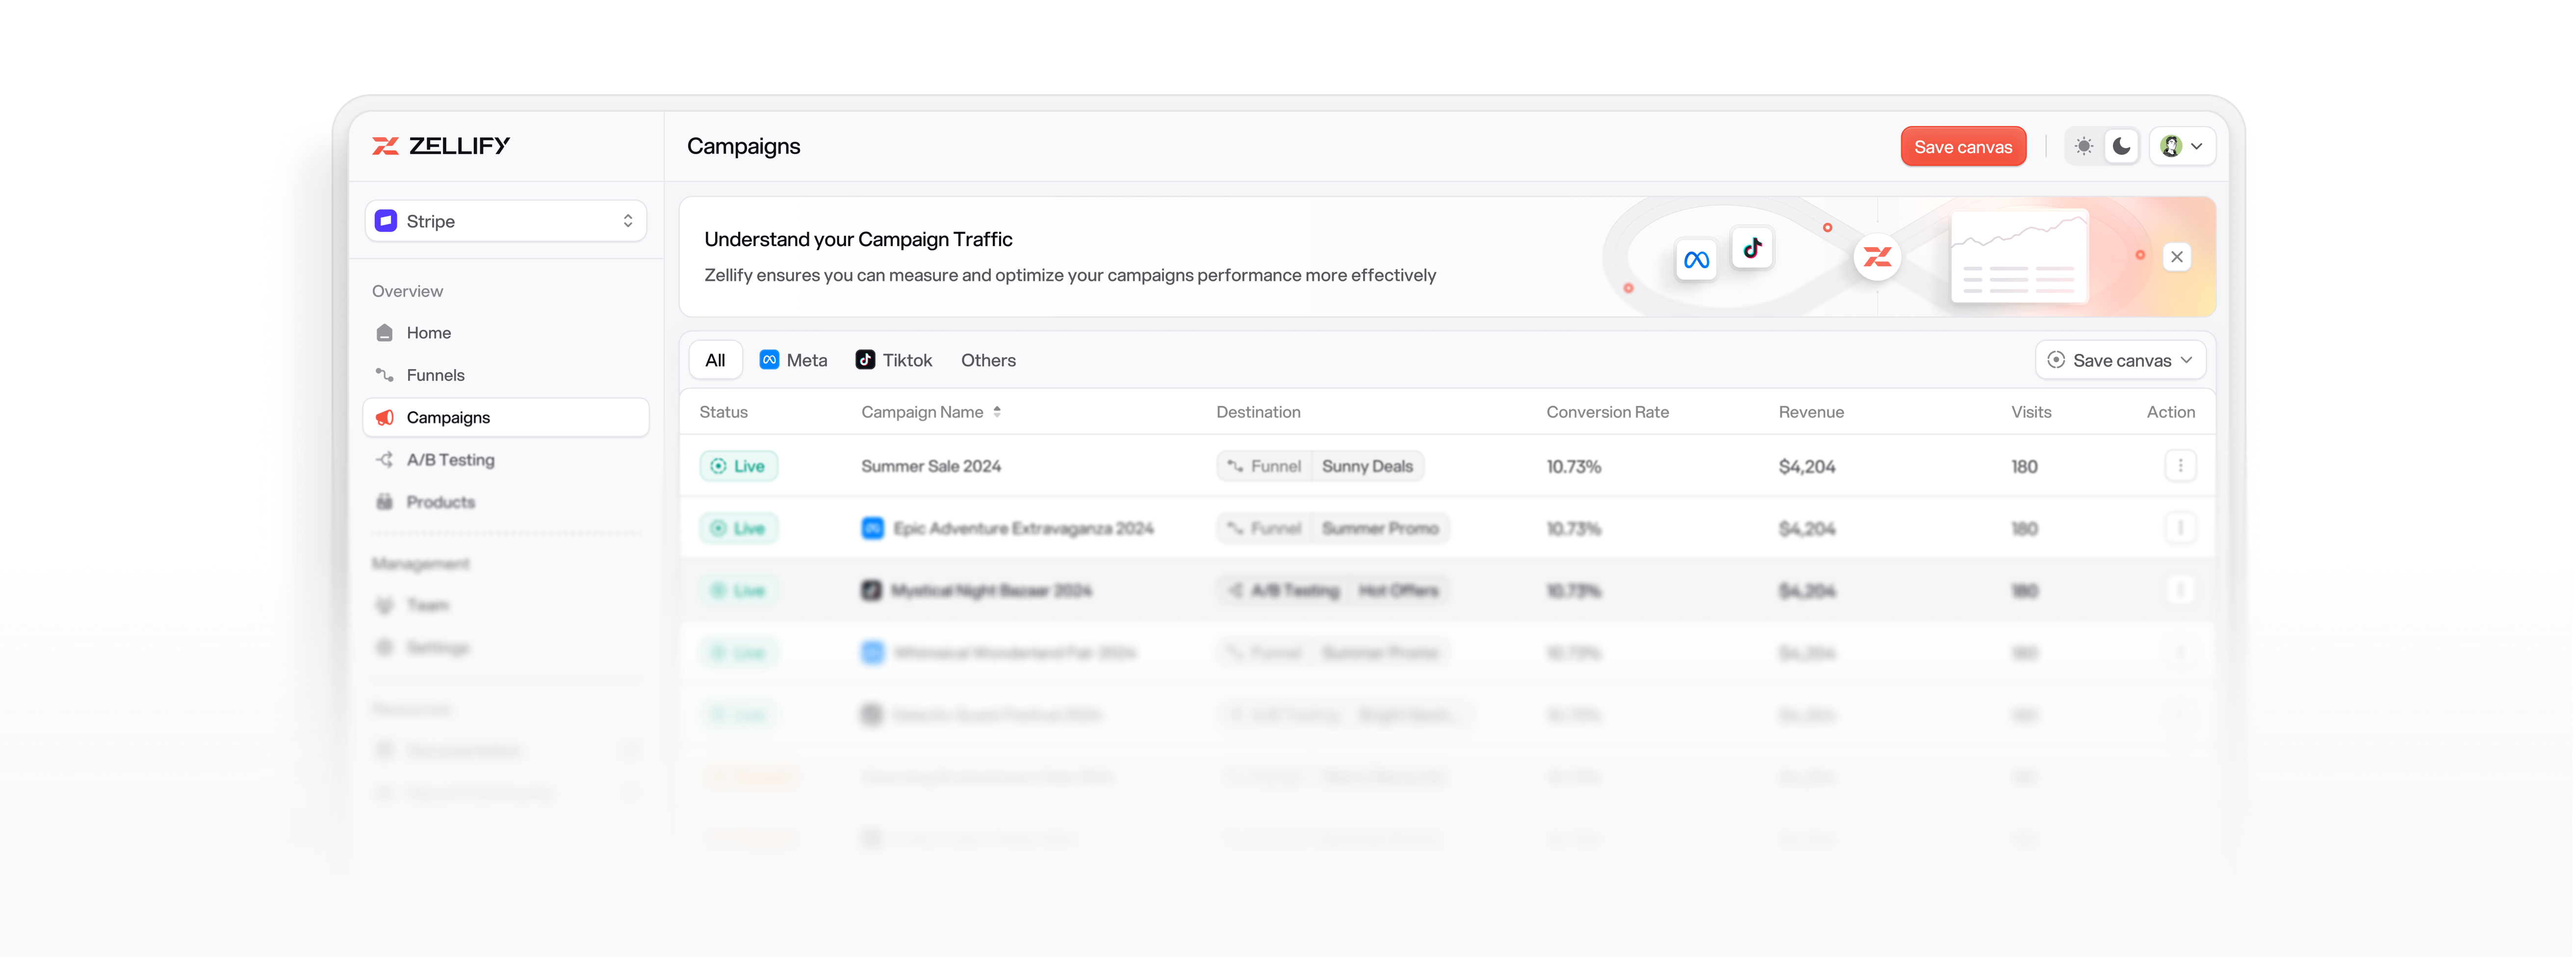Go to Funnels in sidebar

(435, 375)
